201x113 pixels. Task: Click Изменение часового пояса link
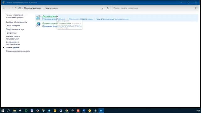point(80,19)
